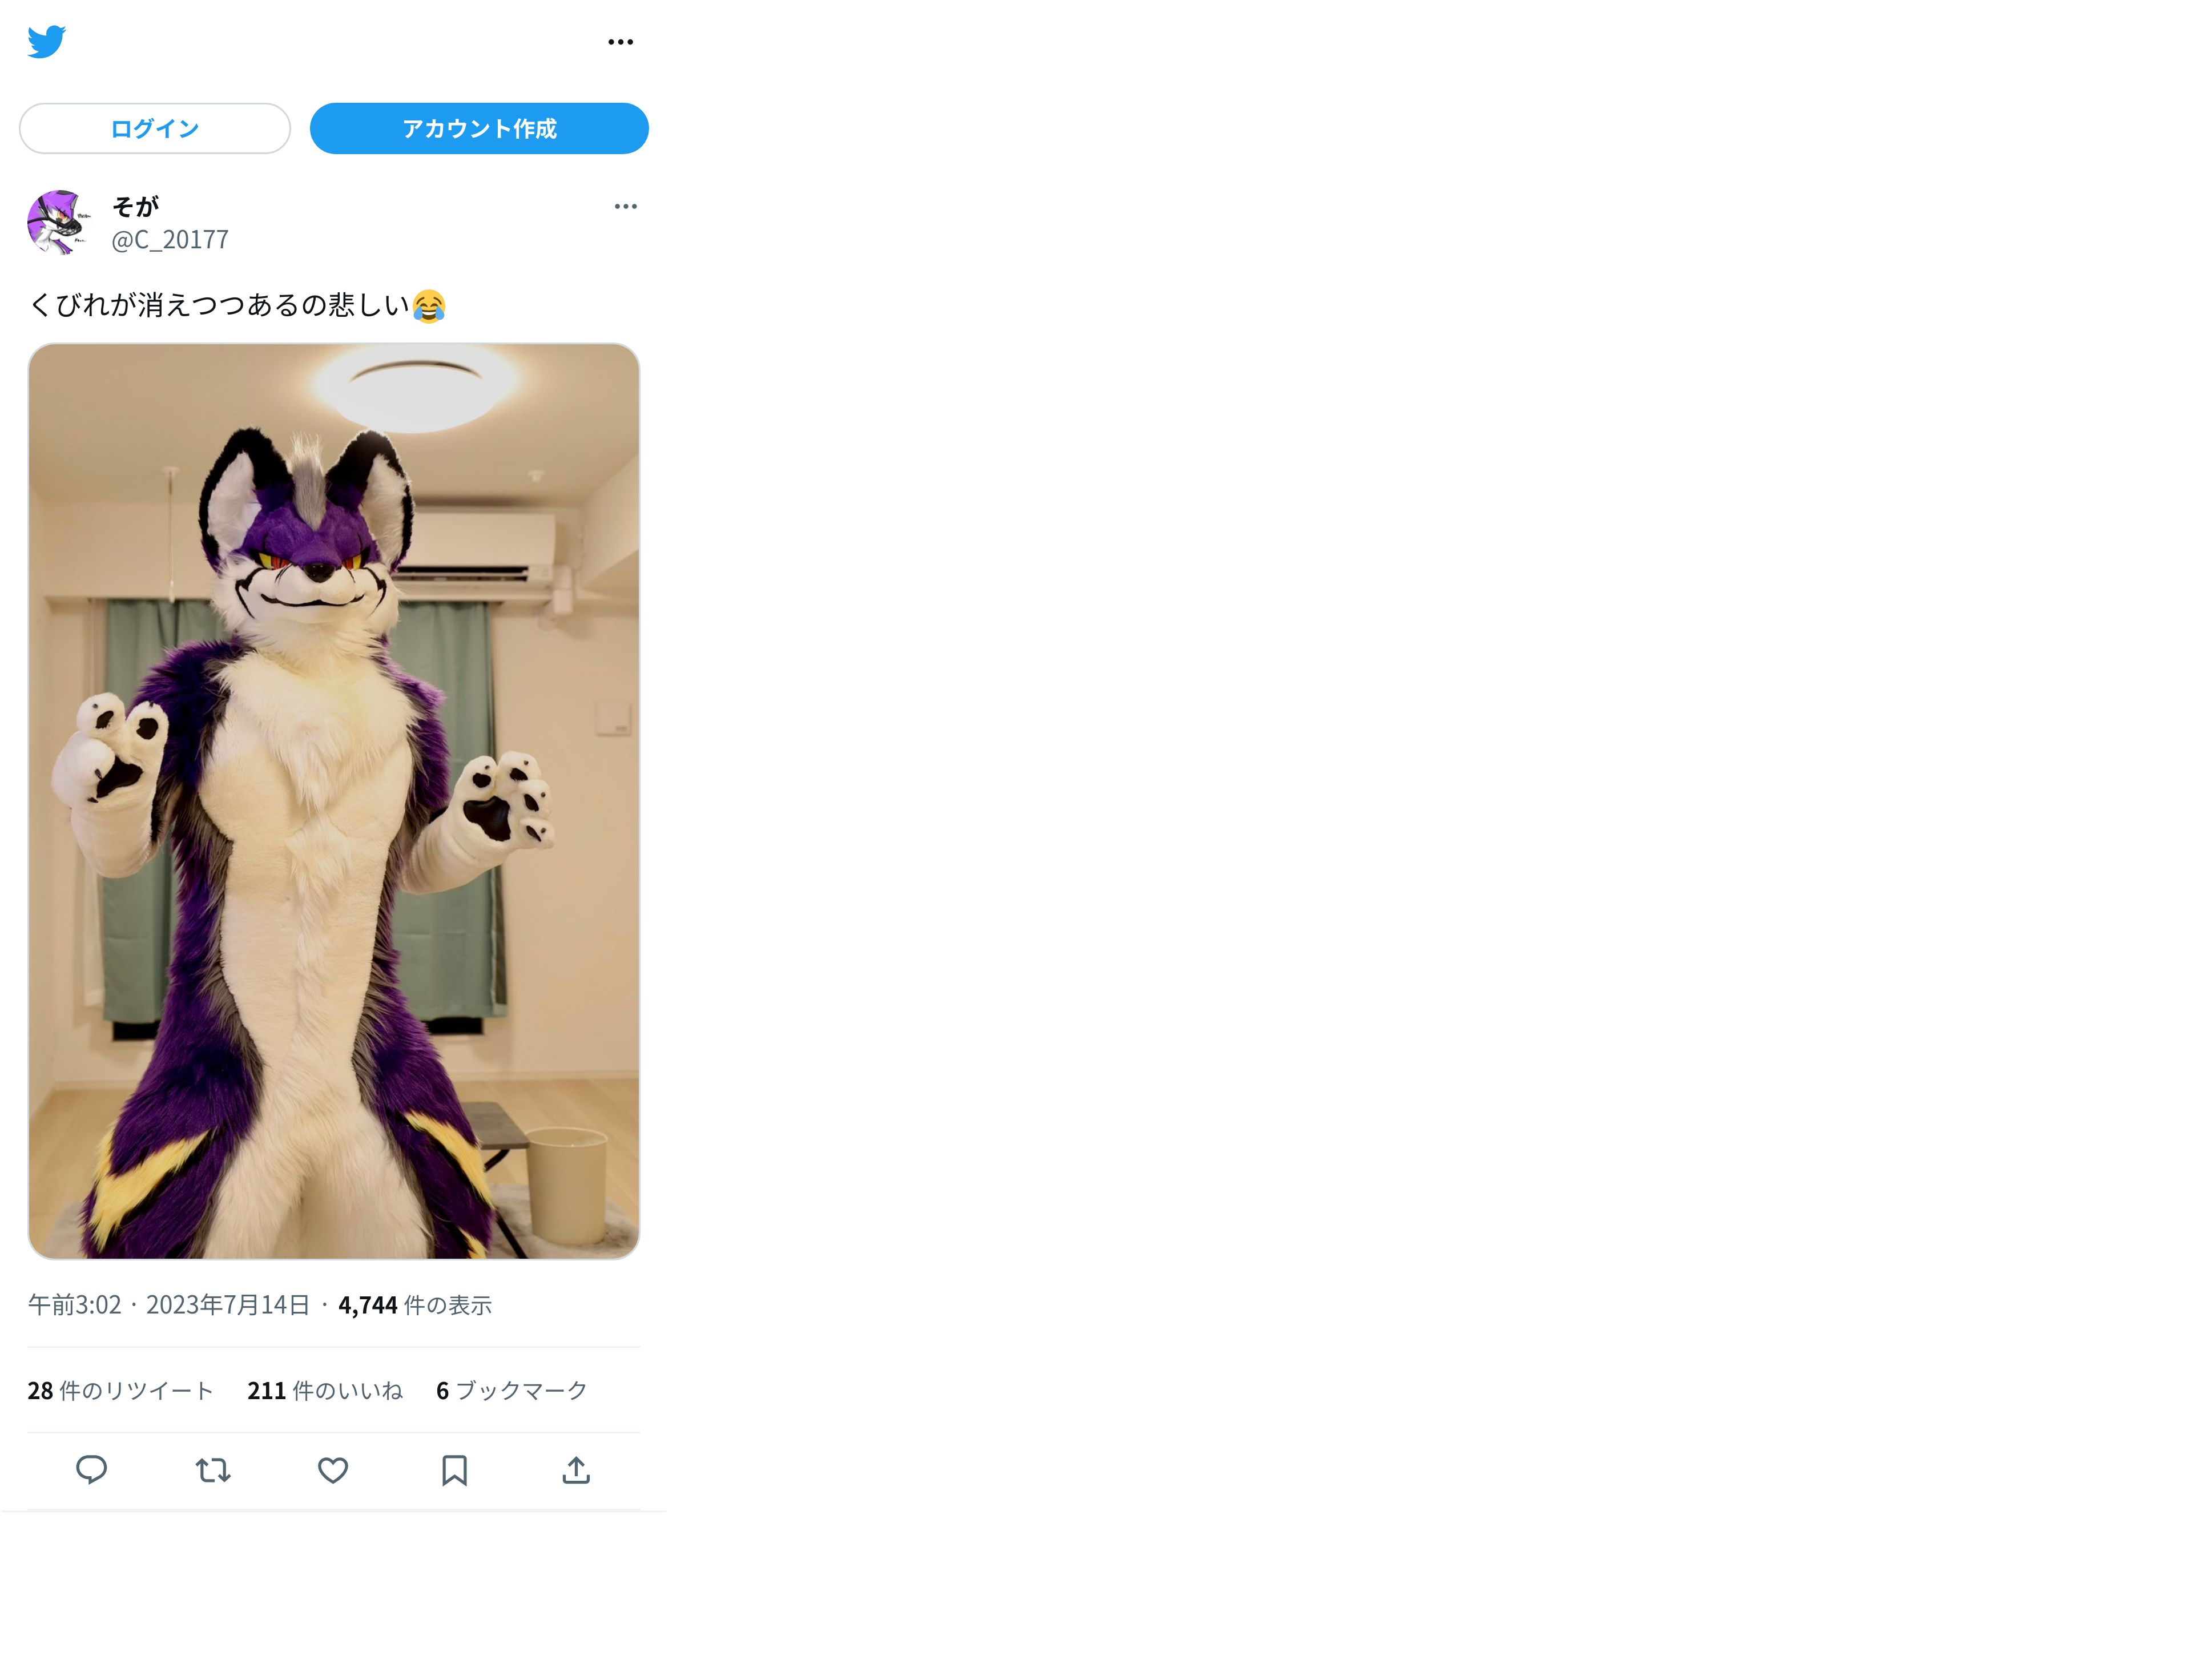Enlarge the purple fursuit photo

click(x=334, y=801)
